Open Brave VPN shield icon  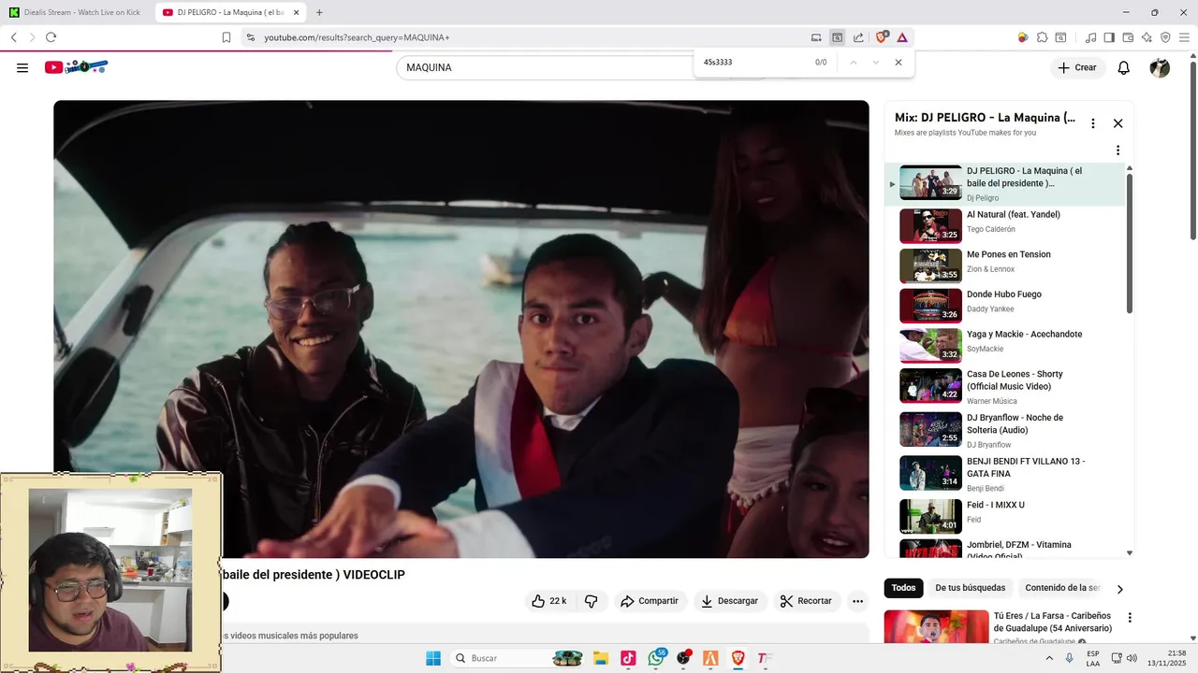(1165, 37)
